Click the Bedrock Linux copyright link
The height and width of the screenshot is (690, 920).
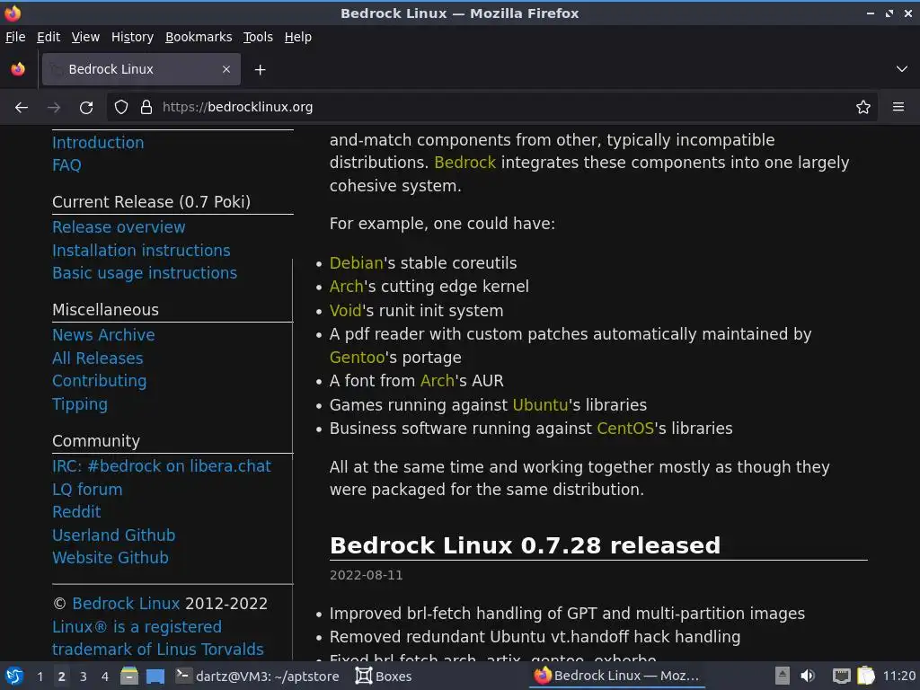click(x=126, y=604)
